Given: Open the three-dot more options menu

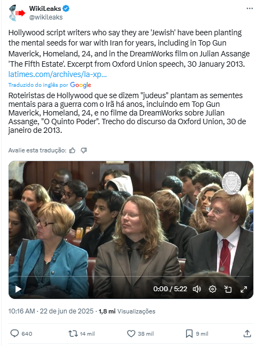Looking at the screenshot, I should click(x=249, y=8).
